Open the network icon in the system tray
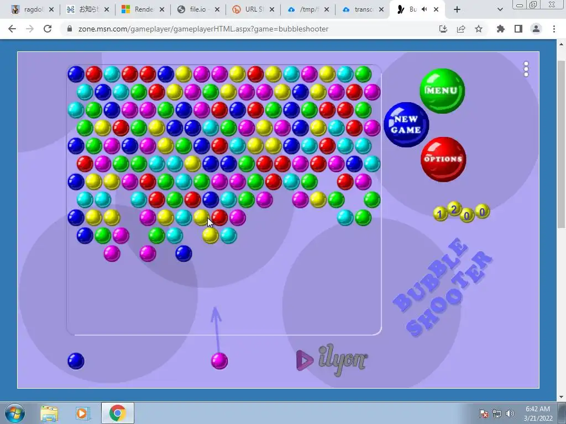This screenshot has width=566, height=424. [x=497, y=414]
